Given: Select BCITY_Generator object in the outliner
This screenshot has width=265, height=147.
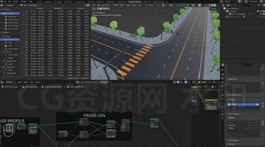Looking at the screenshot, I should click(238, 14).
